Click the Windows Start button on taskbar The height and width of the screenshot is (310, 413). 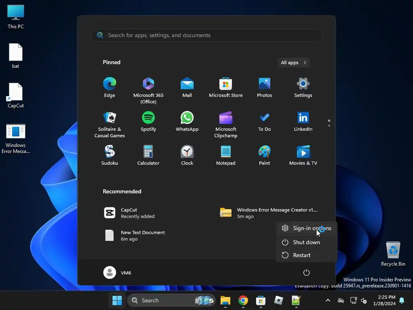click(x=117, y=300)
